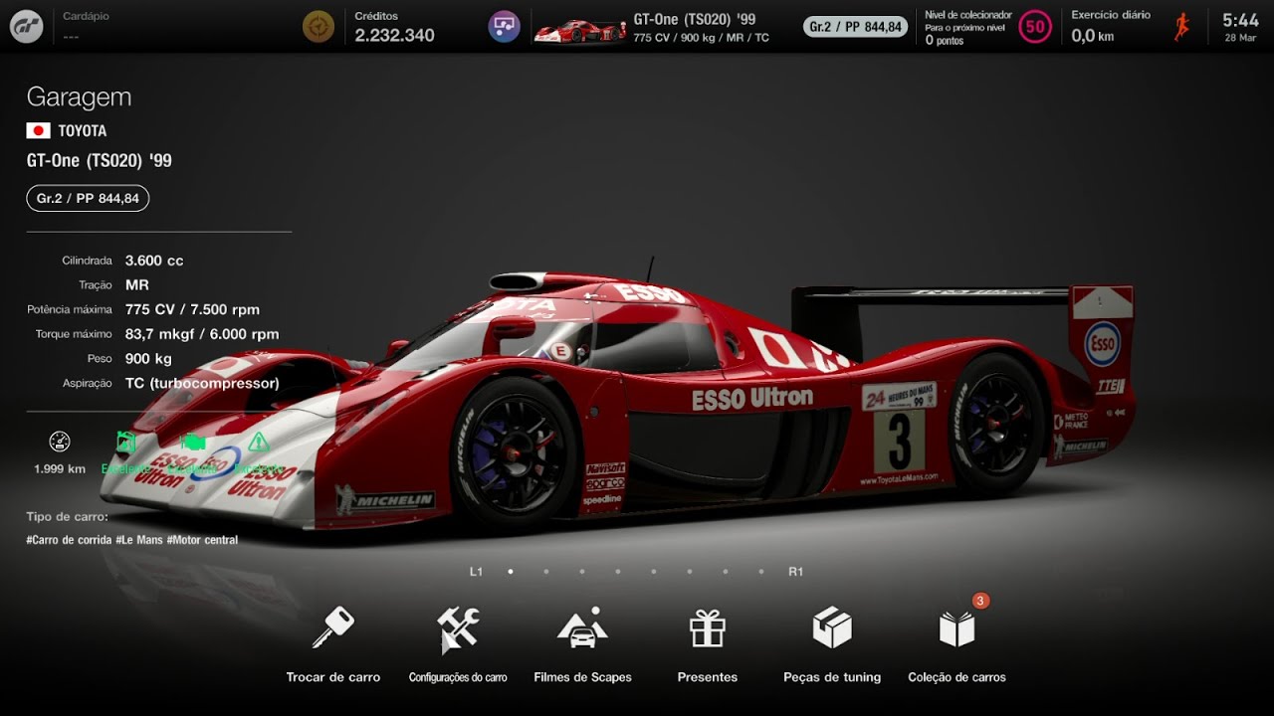Click the orange running man icon
1274x716 pixels.
point(1181,27)
